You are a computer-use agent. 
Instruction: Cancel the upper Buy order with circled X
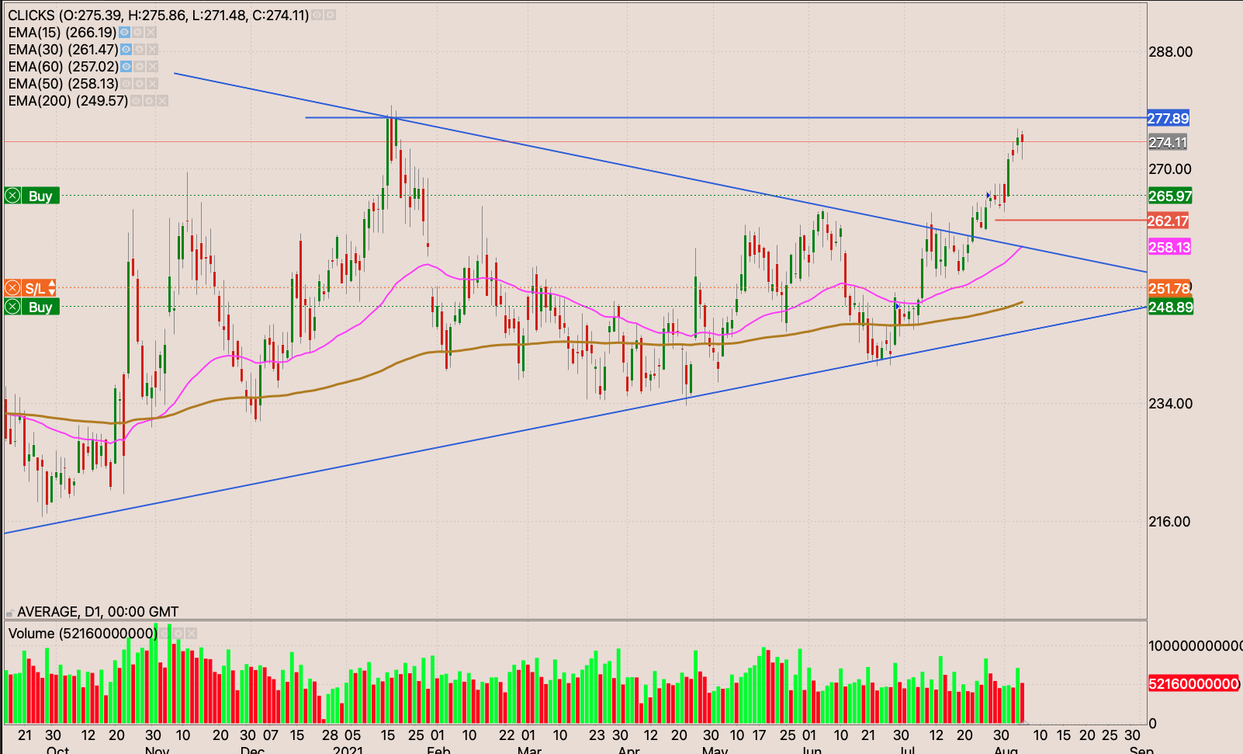click(13, 196)
